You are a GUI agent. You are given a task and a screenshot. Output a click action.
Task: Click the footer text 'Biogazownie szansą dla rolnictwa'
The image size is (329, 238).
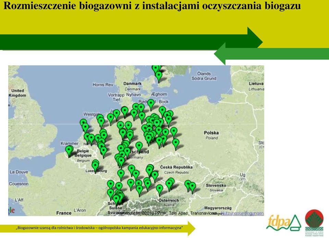[45, 228]
